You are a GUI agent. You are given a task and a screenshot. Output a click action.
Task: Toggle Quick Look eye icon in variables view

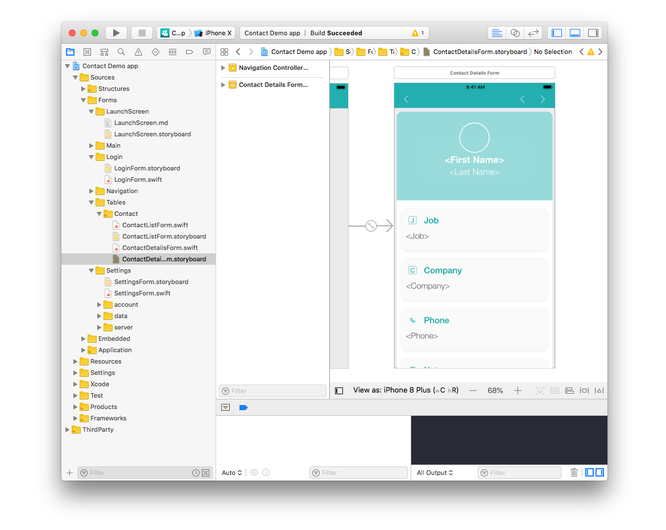point(254,472)
